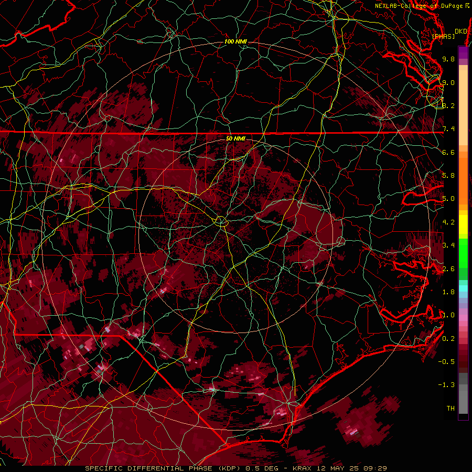Click the -1.3 scale value
The image size is (472, 472).
click(x=446, y=385)
